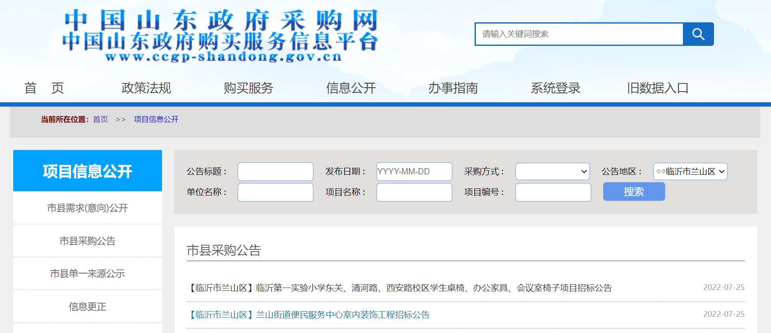Viewport: 771px width, 333px height.
Task: Open 政策法规 navigation item
Action: (x=146, y=88)
